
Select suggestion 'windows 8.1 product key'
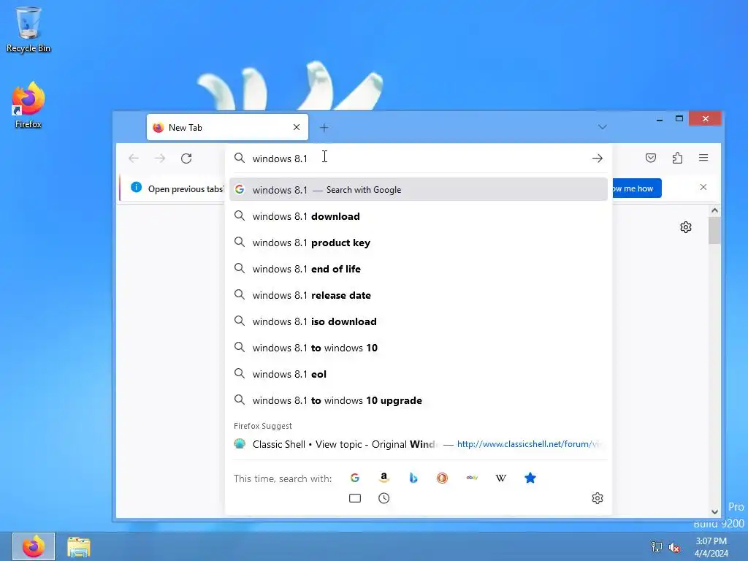click(x=419, y=243)
